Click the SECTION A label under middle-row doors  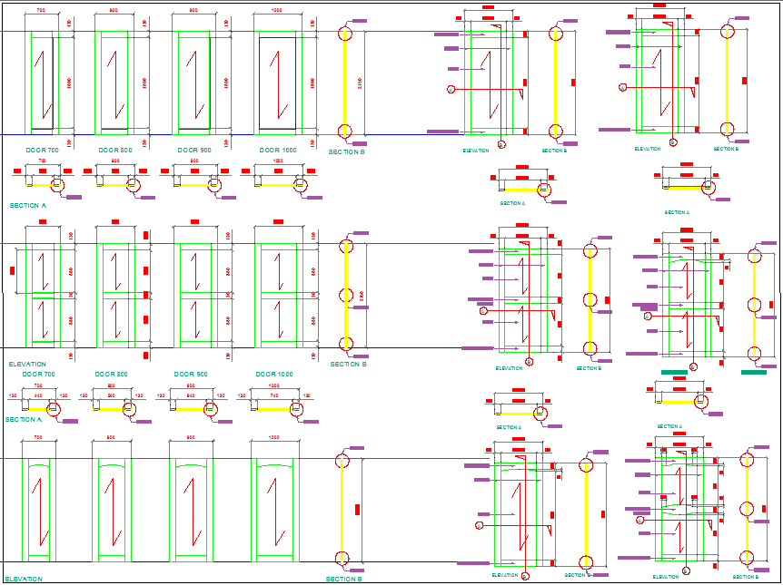pyautogui.click(x=24, y=420)
